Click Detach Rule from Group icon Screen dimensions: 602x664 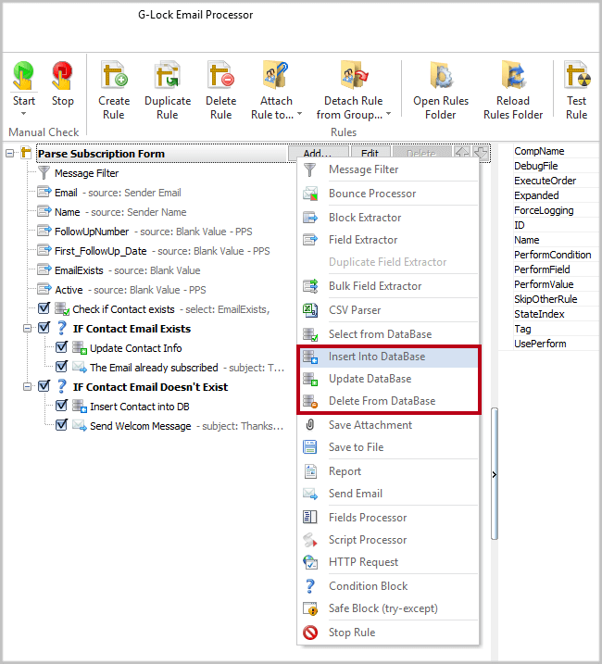tap(353, 74)
